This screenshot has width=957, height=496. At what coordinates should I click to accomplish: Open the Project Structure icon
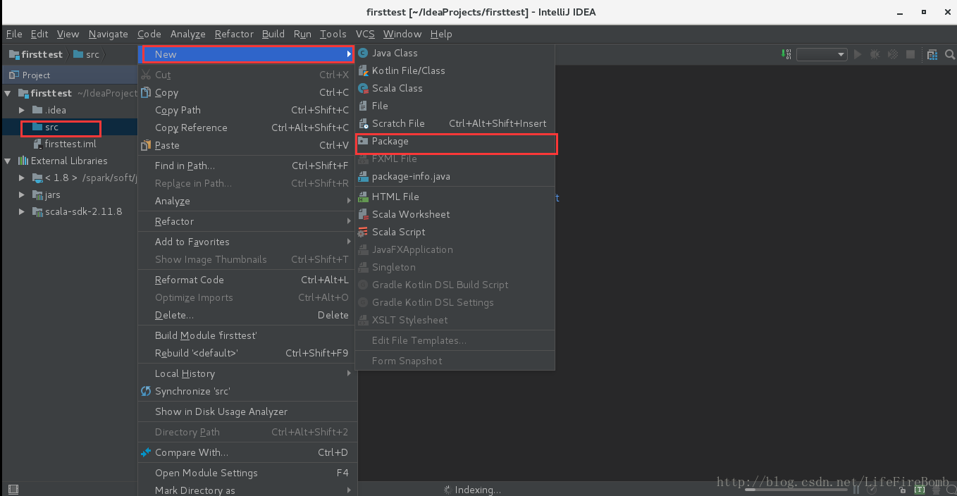[932, 54]
